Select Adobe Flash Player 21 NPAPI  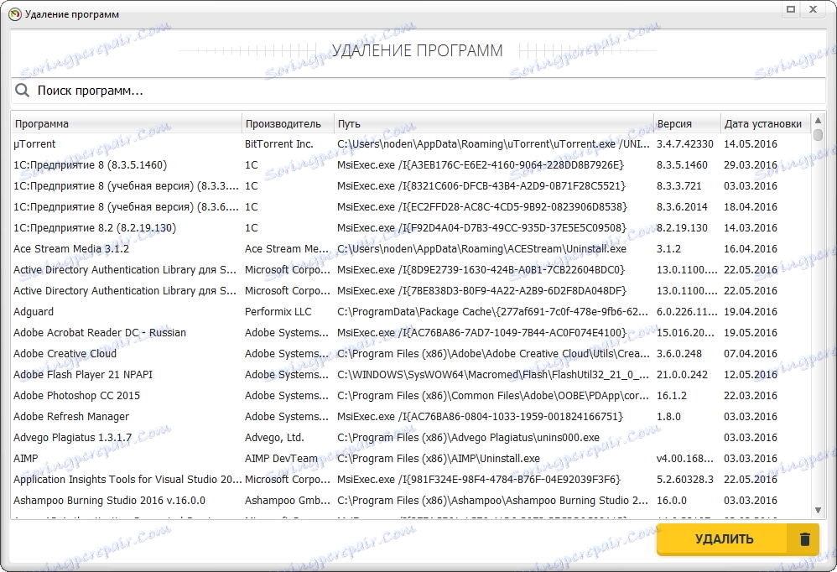410,375
